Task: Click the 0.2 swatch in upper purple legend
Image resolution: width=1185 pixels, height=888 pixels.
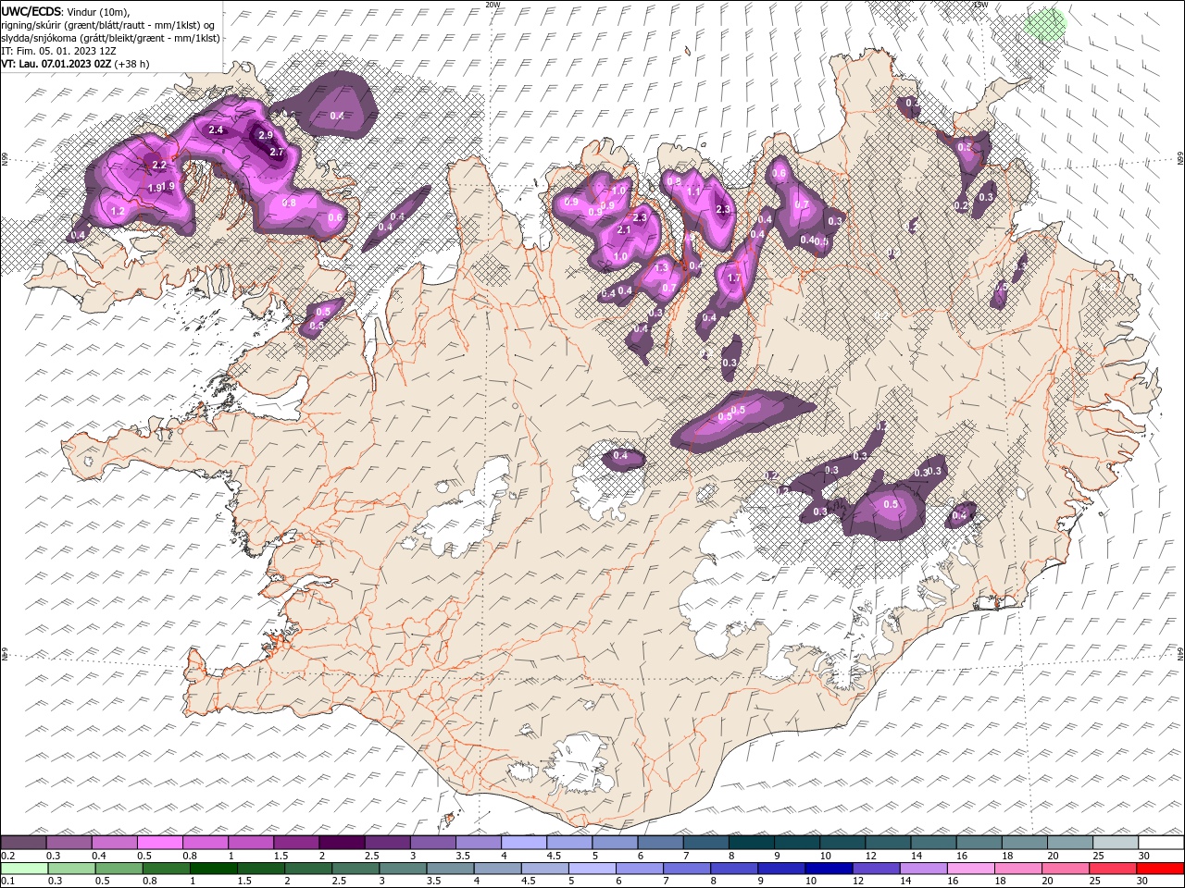Action: click(24, 843)
